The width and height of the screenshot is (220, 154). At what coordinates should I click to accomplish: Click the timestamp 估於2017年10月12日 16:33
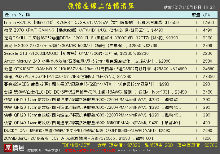tap(189, 7)
